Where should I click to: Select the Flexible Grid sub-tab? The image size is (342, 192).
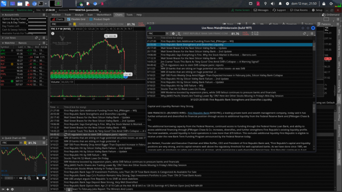pyautogui.click(x=76, y=19)
